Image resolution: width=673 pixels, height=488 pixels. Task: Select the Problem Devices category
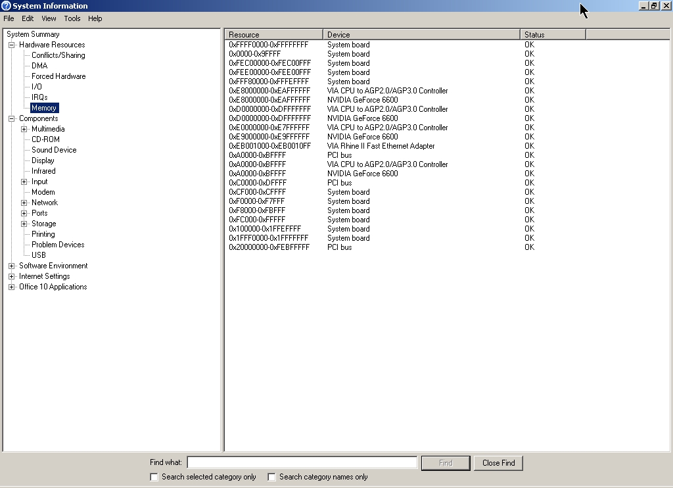click(x=58, y=245)
